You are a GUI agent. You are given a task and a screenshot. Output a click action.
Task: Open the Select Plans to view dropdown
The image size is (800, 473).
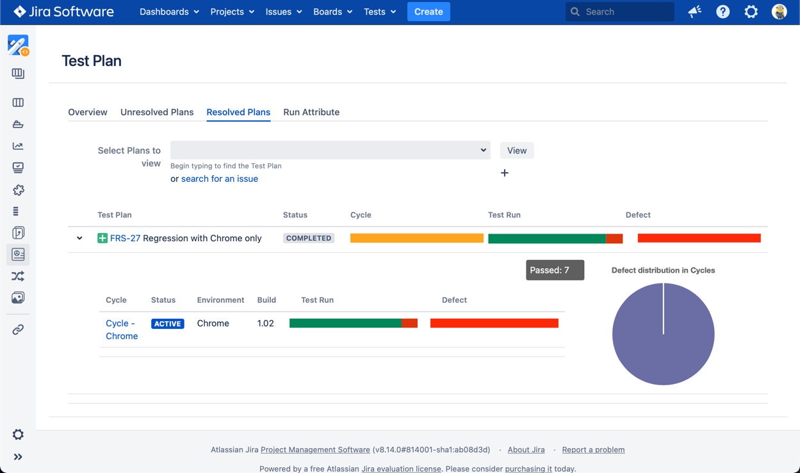tap(330, 150)
